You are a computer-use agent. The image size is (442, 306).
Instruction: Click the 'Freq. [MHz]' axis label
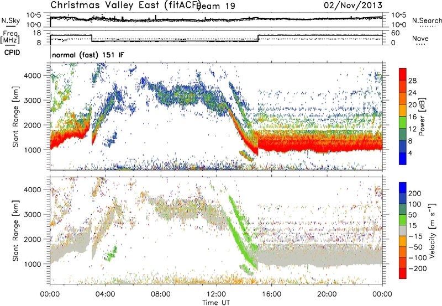[x=10, y=38]
